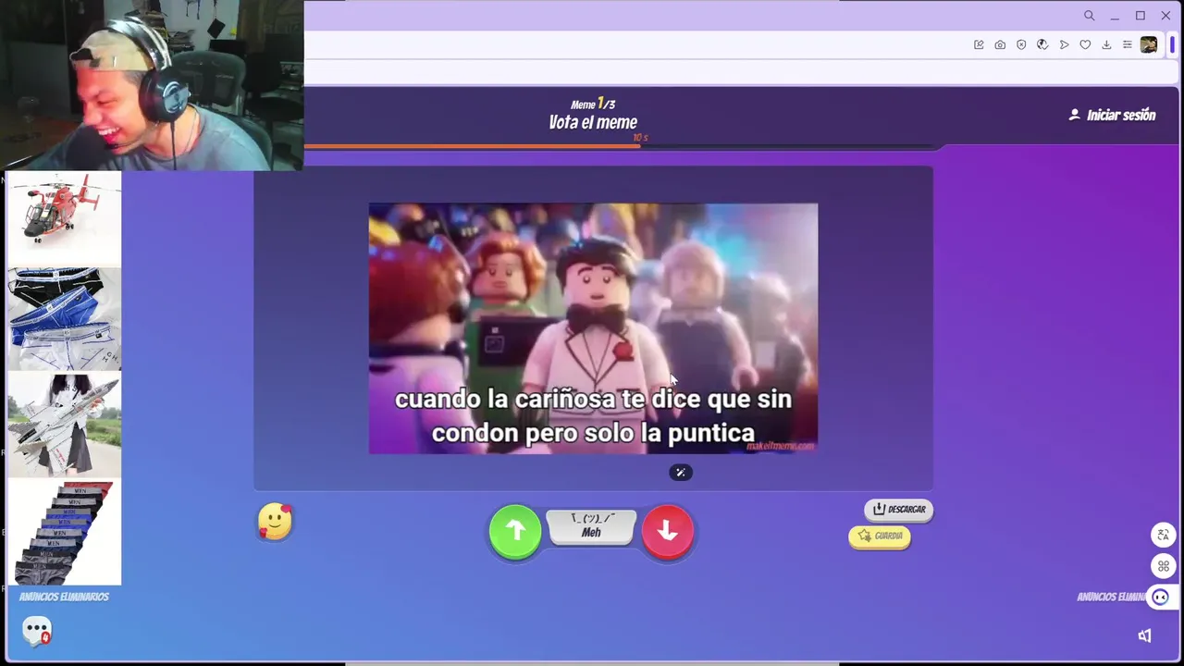Click the yellow Guardia save button

point(880,536)
